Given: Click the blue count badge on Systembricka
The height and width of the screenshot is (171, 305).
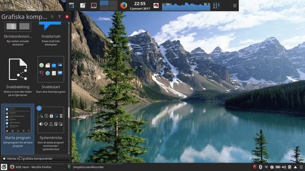Looking at the screenshot, I should pyautogui.click(x=39, y=108).
